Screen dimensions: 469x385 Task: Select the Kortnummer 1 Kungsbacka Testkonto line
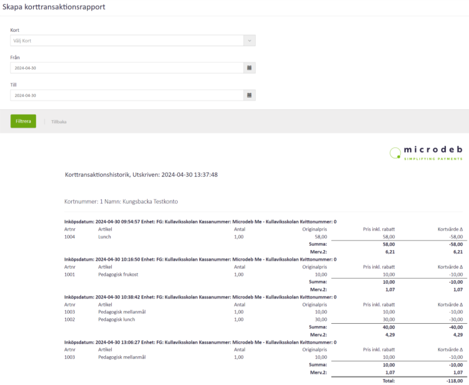pos(121,202)
